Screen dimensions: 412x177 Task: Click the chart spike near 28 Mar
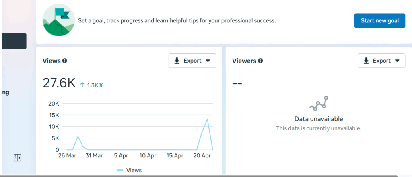78,136
